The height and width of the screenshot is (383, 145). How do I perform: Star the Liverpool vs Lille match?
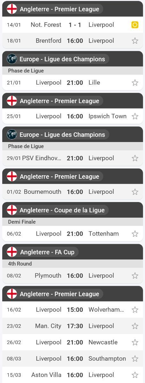click(135, 83)
